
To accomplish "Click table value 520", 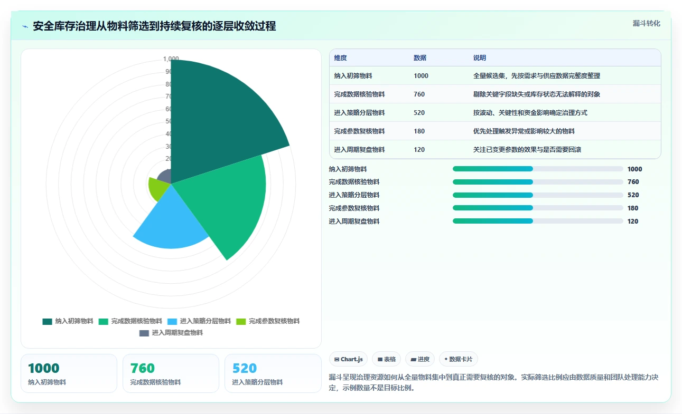I will click(419, 113).
